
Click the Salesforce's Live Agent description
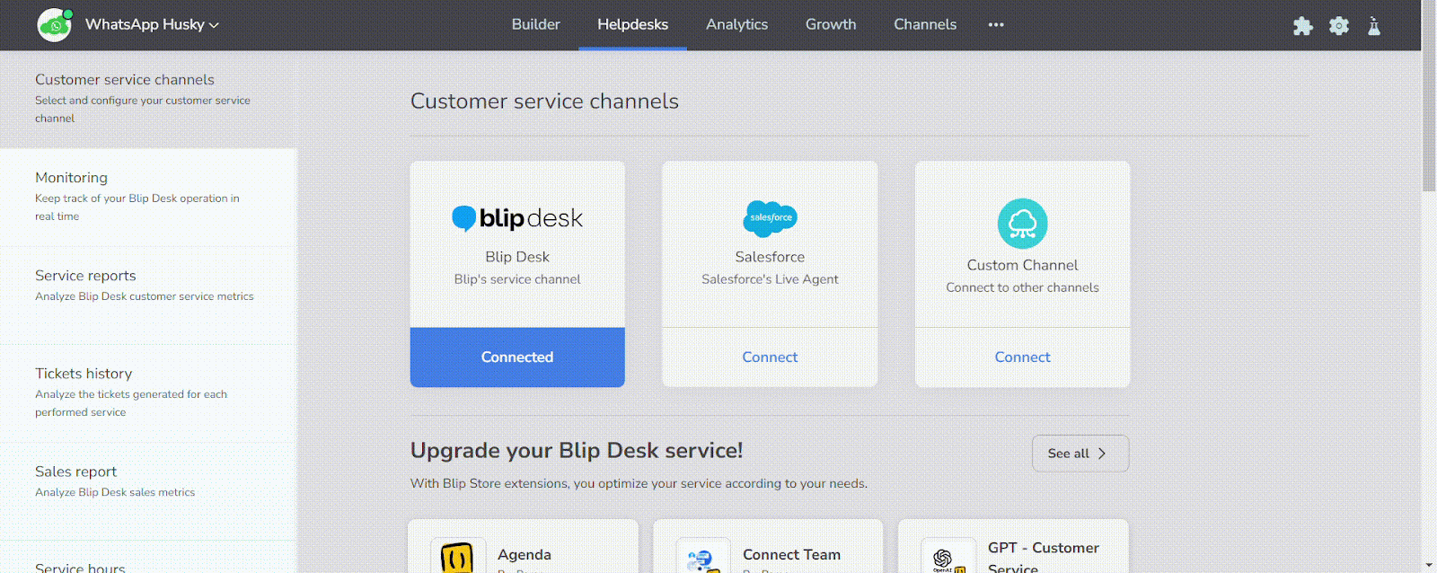[770, 279]
